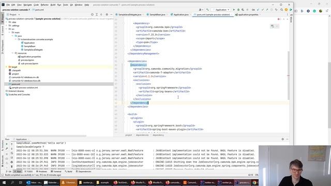Open the File menu
The height and width of the screenshot is (186, 331).
pyautogui.click(x=8, y=5)
